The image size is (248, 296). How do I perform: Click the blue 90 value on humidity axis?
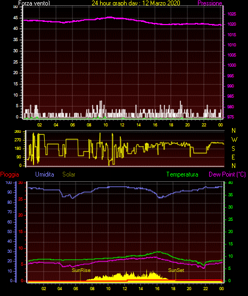10,192
